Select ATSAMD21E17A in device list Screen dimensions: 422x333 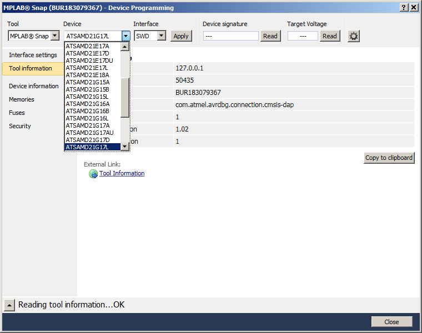point(93,46)
